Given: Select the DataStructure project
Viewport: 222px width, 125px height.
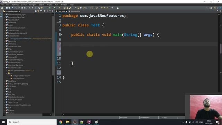Looking at the screenshot, I should (13, 31).
